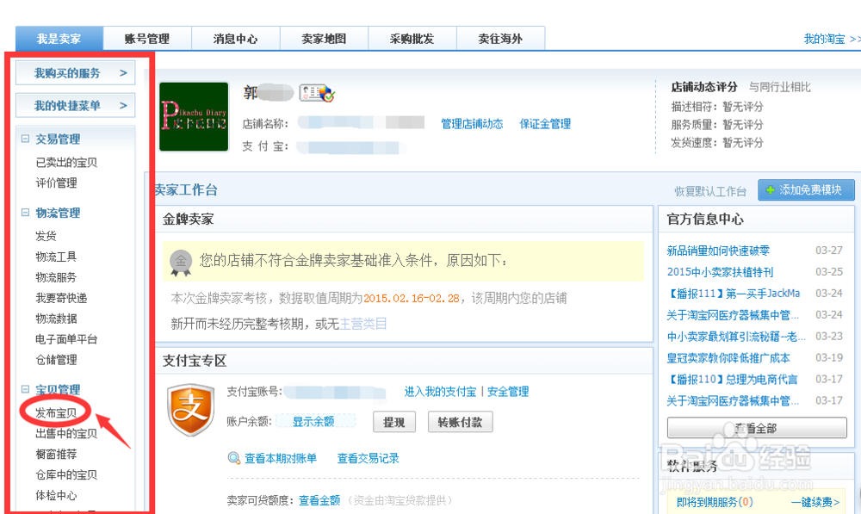Open 仓库中的宝贝 in sidebar
Screen dimensions: 861x514
pyautogui.click(x=66, y=474)
